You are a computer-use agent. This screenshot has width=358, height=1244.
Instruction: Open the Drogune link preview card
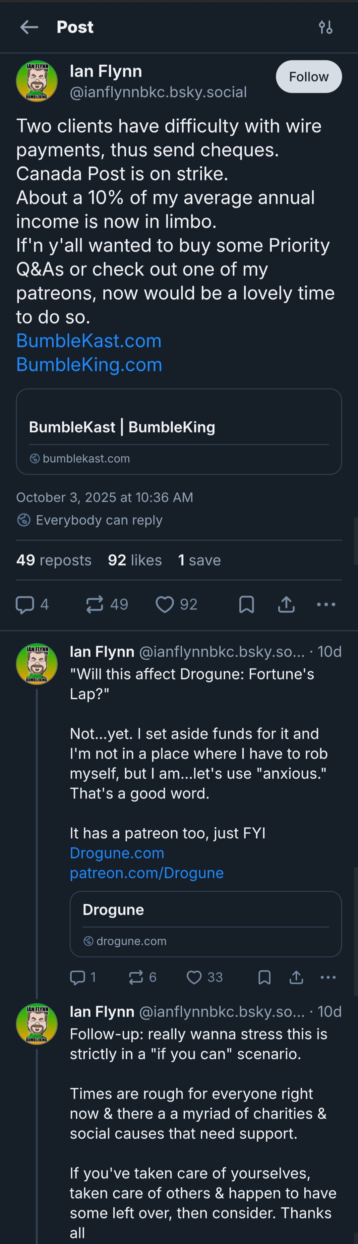coord(205,923)
